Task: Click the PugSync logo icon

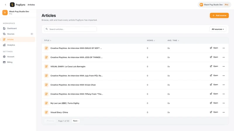Action: point(12,5)
